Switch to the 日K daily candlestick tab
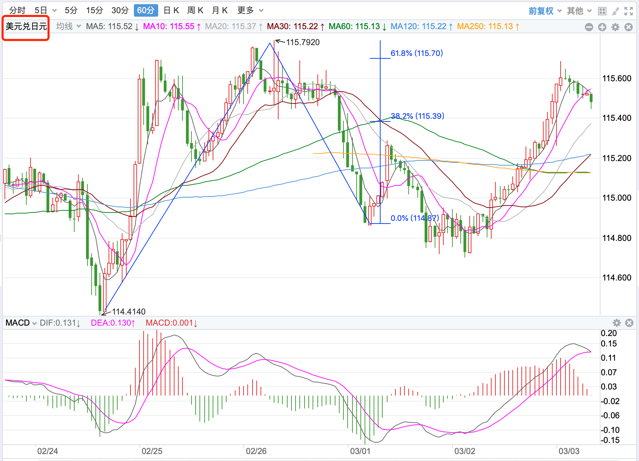This screenshot has width=639, height=461. coord(171,10)
